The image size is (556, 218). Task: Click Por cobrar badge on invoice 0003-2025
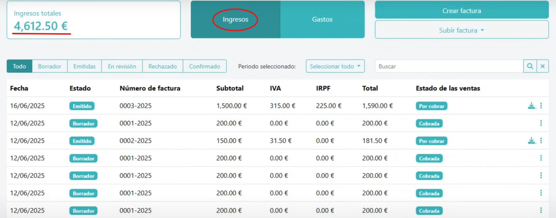[x=431, y=106]
